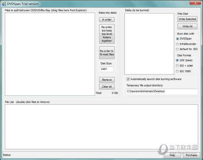Click Re-order to fit most files

click(107, 53)
